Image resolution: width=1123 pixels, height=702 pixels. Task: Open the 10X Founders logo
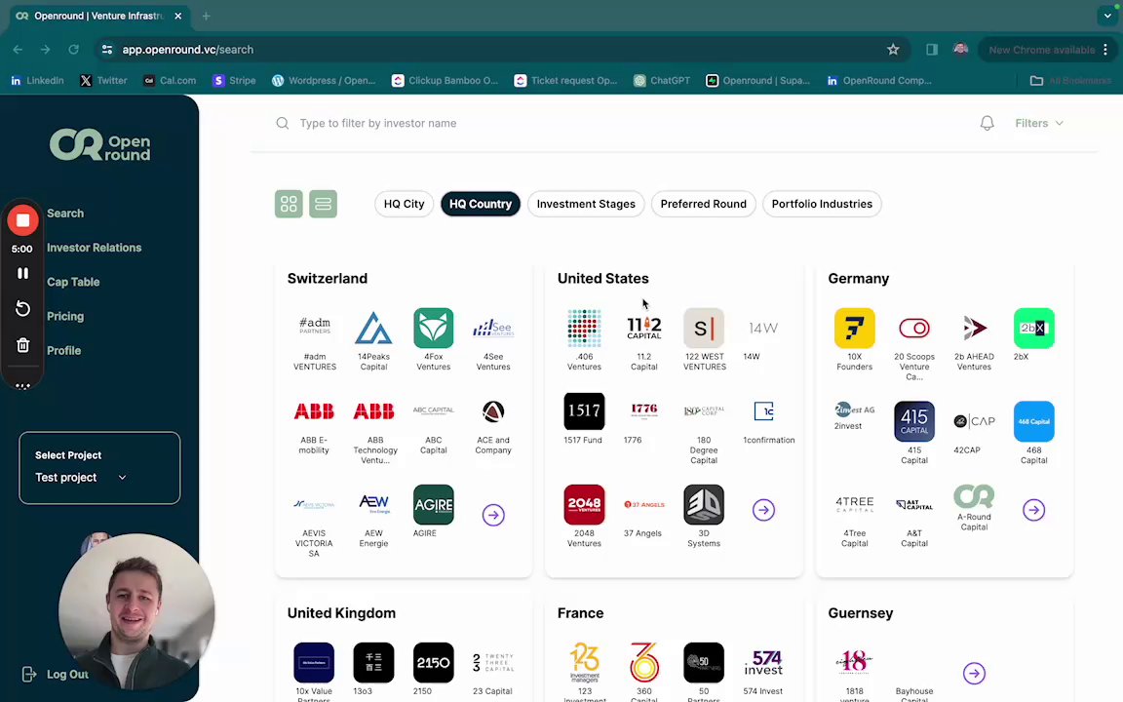854,328
